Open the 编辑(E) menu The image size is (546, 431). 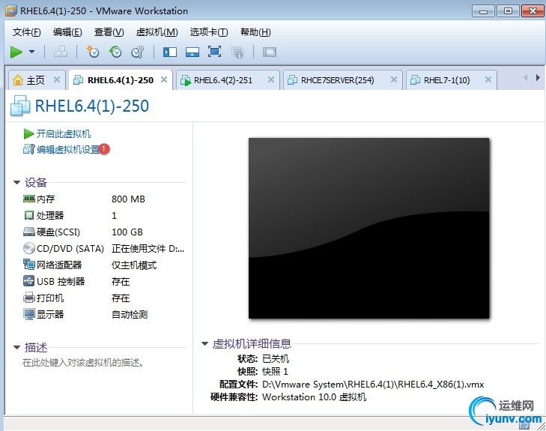pyautogui.click(x=67, y=32)
